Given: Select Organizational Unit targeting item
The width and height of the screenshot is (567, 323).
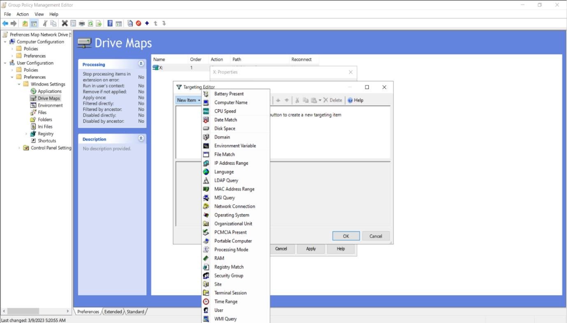Looking at the screenshot, I should click(x=236, y=224).
